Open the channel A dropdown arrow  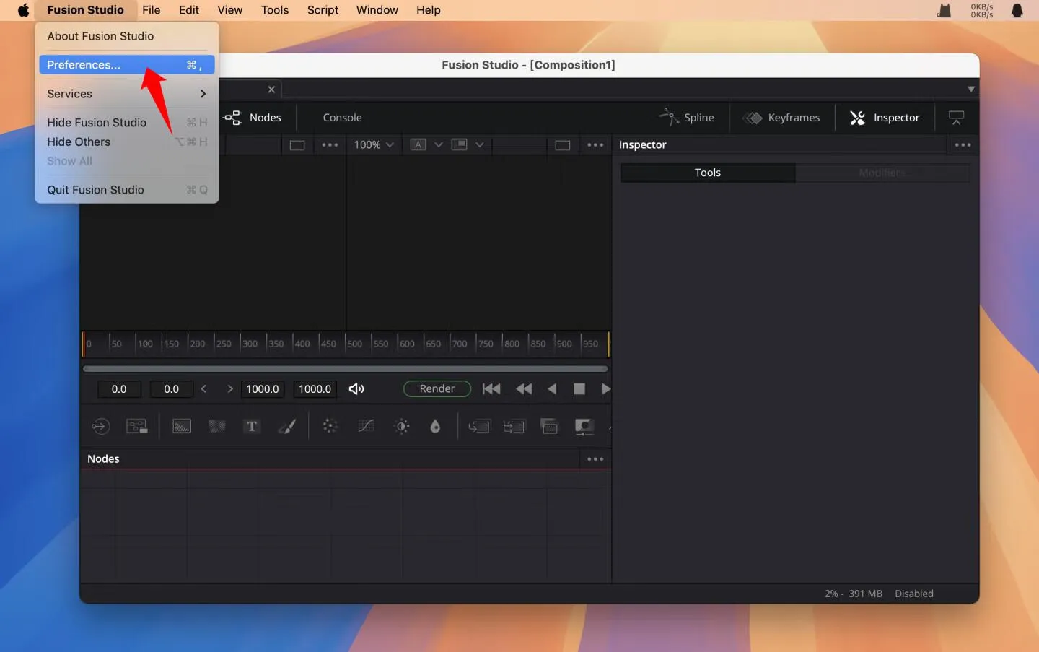[x=438, y=145]
